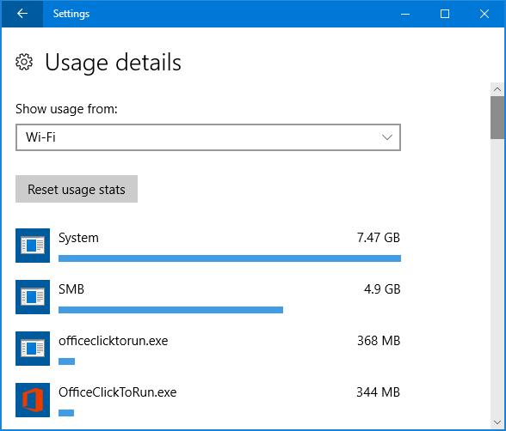Click the scrollbar down arrow
Image resolution: width=506 pixels, height=431 pixels.
point(497,422)
